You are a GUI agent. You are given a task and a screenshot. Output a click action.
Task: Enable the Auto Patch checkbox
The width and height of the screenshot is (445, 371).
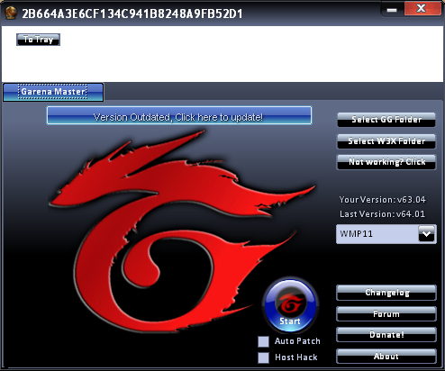pos(263,341)
